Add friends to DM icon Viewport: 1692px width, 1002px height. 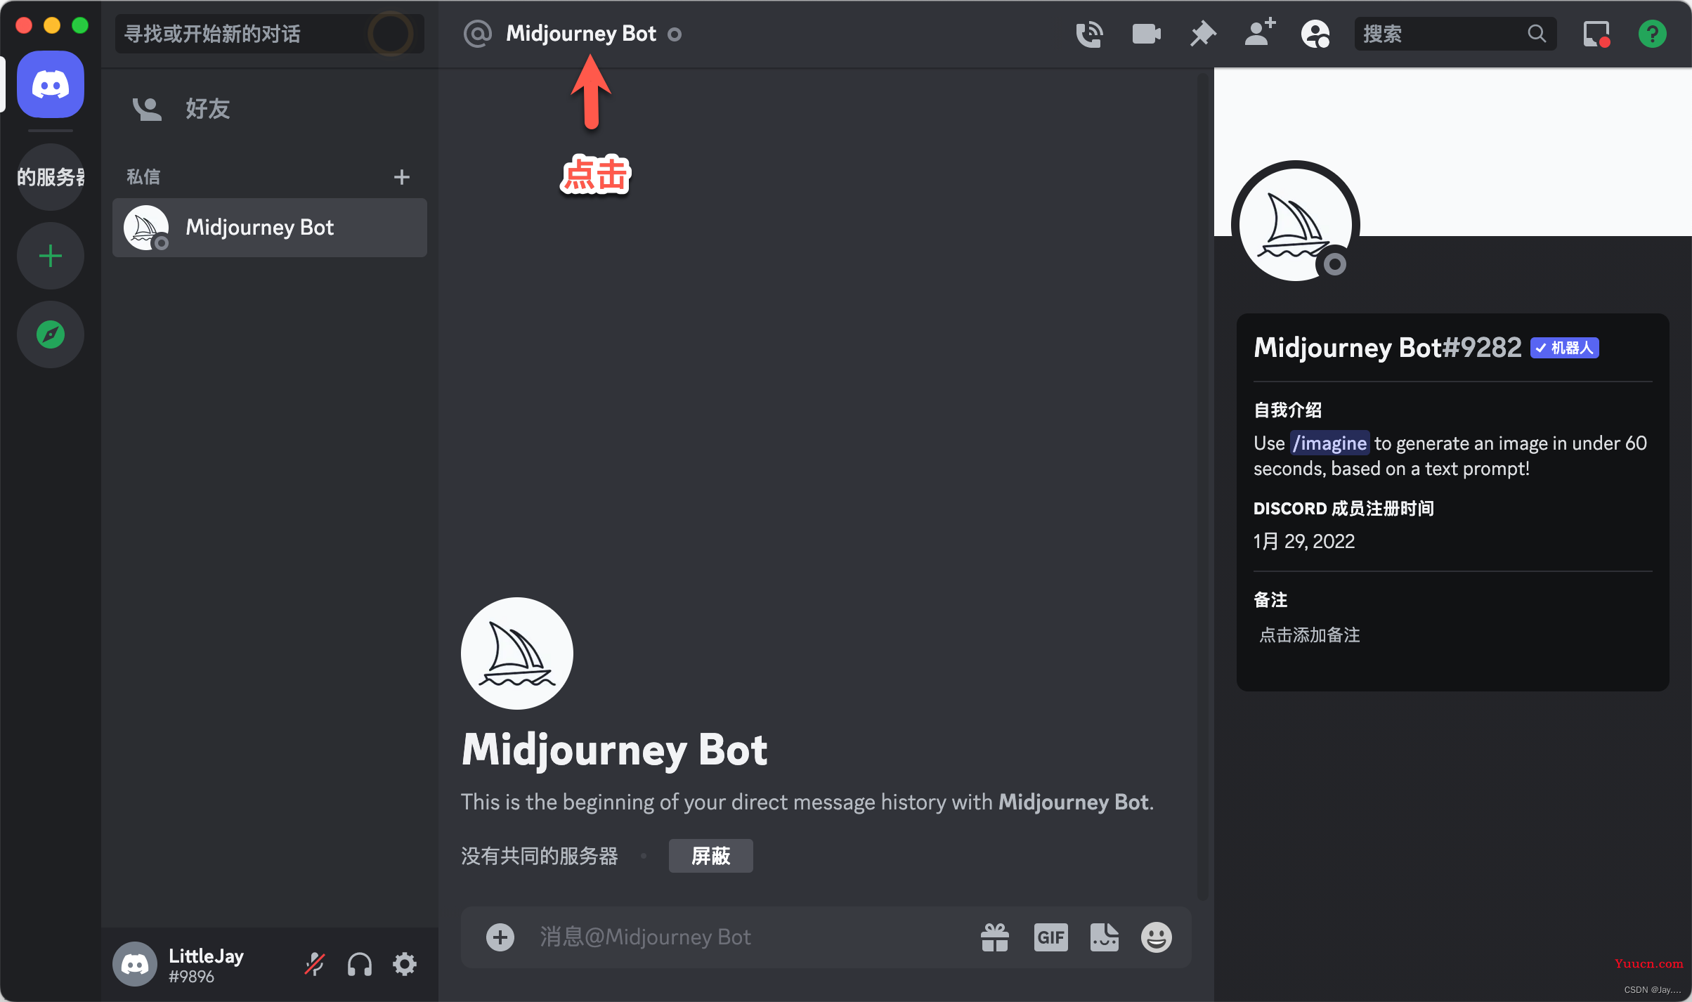[x=1260, y=32]
